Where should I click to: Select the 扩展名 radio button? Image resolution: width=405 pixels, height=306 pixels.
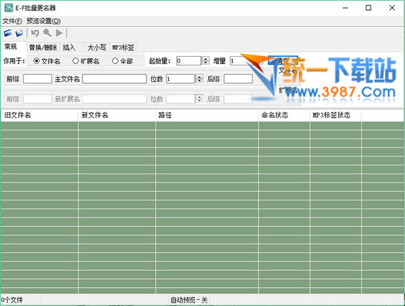76,61
